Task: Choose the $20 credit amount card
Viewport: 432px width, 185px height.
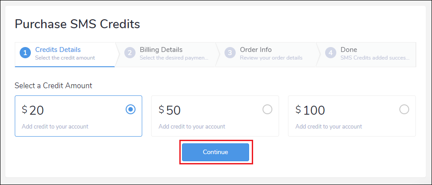Action: [67, 116]
